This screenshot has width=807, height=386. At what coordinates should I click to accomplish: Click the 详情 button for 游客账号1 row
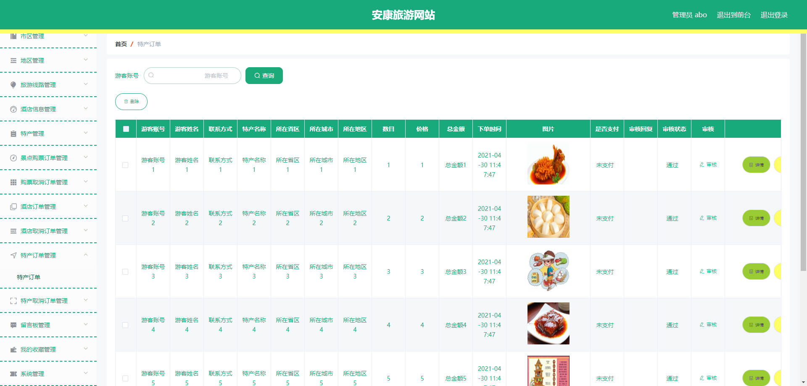click(x=756, y=165)
